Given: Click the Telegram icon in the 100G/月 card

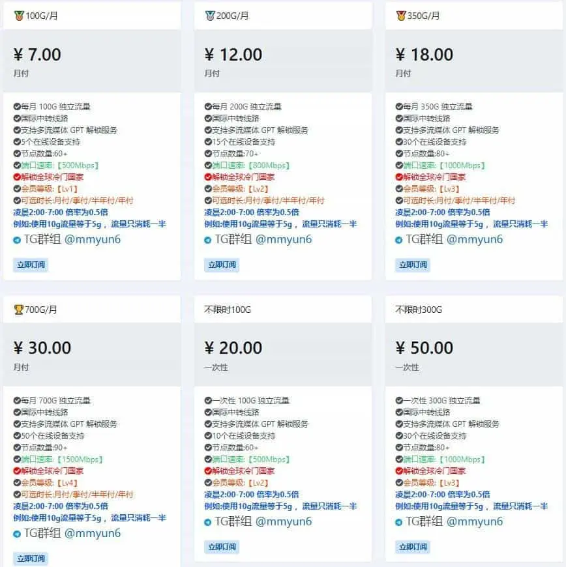Looking at the screenshot, I should click(x=17, y=240).
